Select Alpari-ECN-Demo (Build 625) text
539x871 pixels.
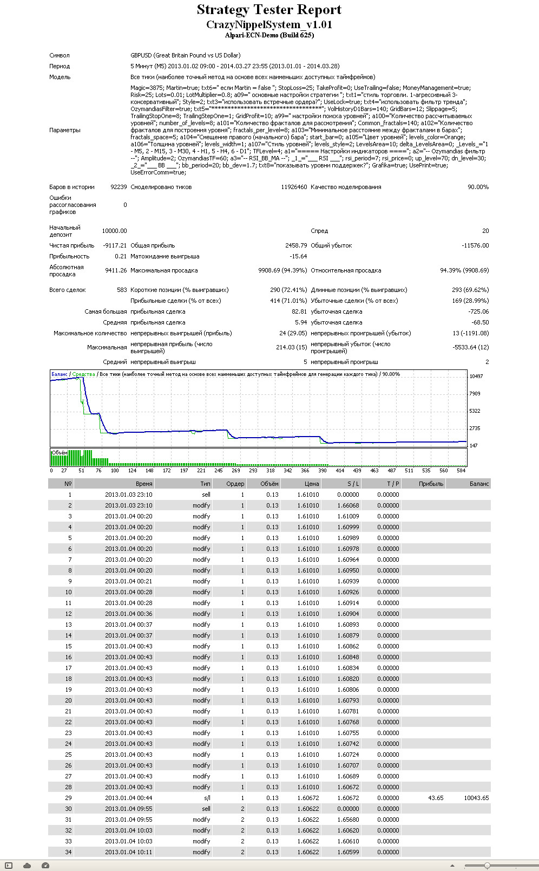[269, 35]
